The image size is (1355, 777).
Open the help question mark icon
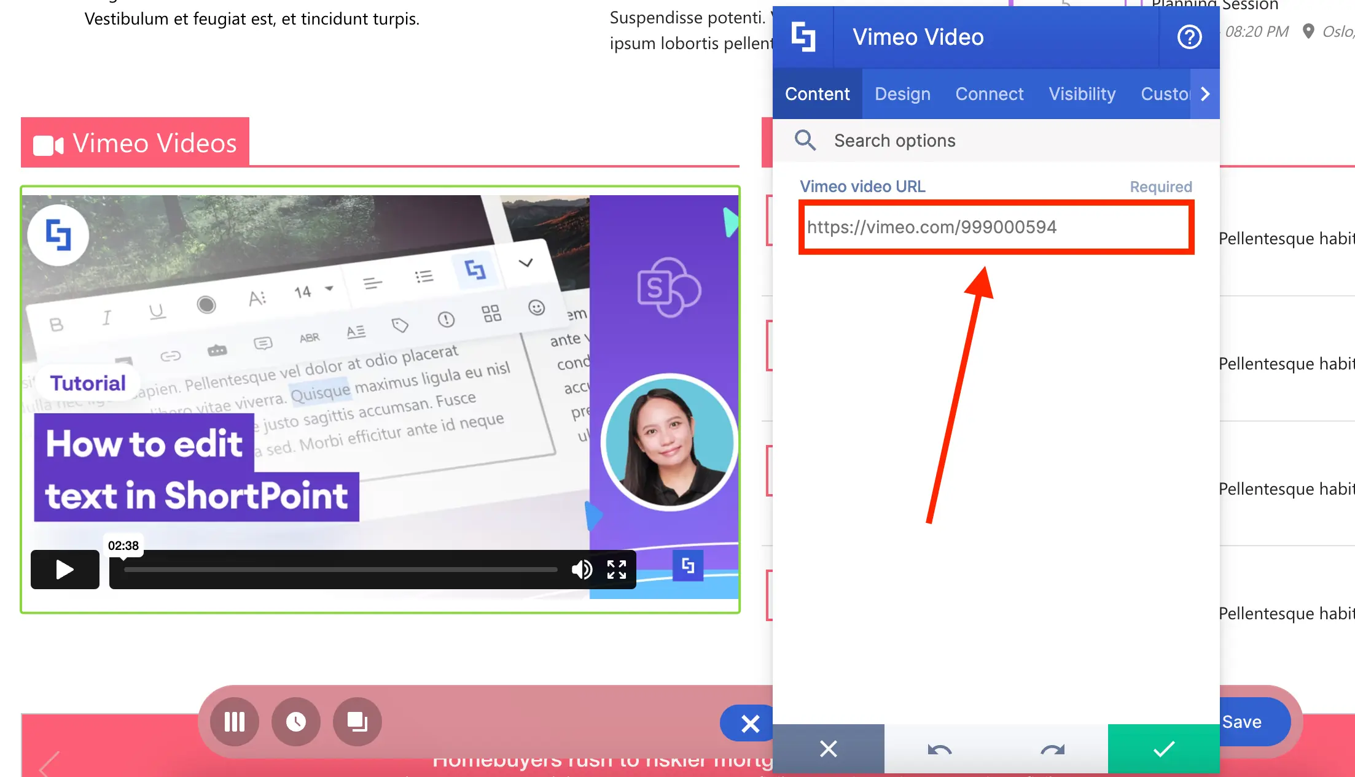[1189, 37]
